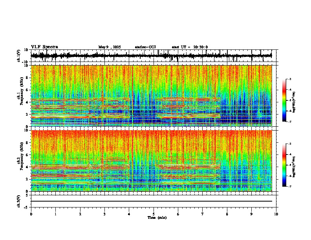This screenshot has width=311, height=240.
Task: Click the ch.1 spectrogram color scale bar
Action: point(284,100)
